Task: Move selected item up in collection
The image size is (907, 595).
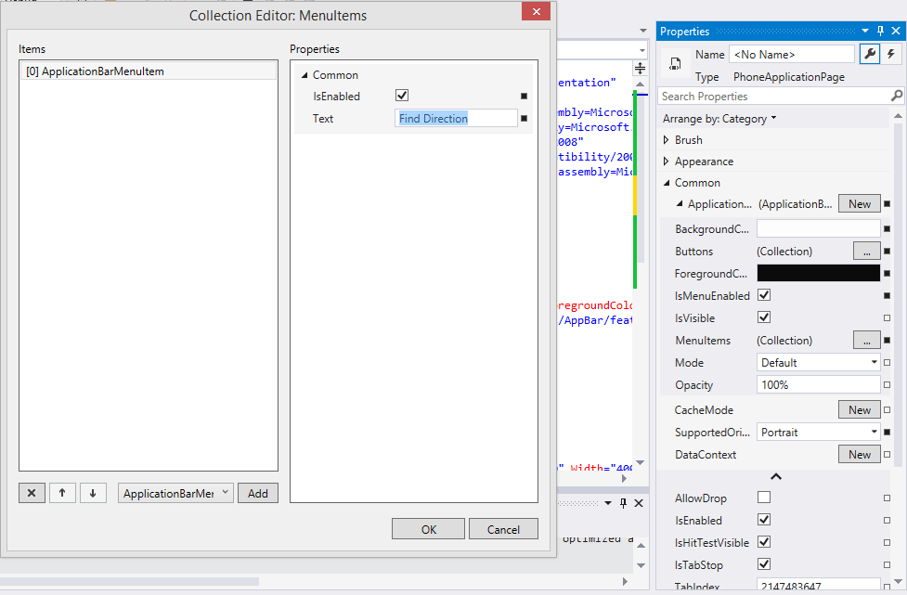Action: [62, 494]
